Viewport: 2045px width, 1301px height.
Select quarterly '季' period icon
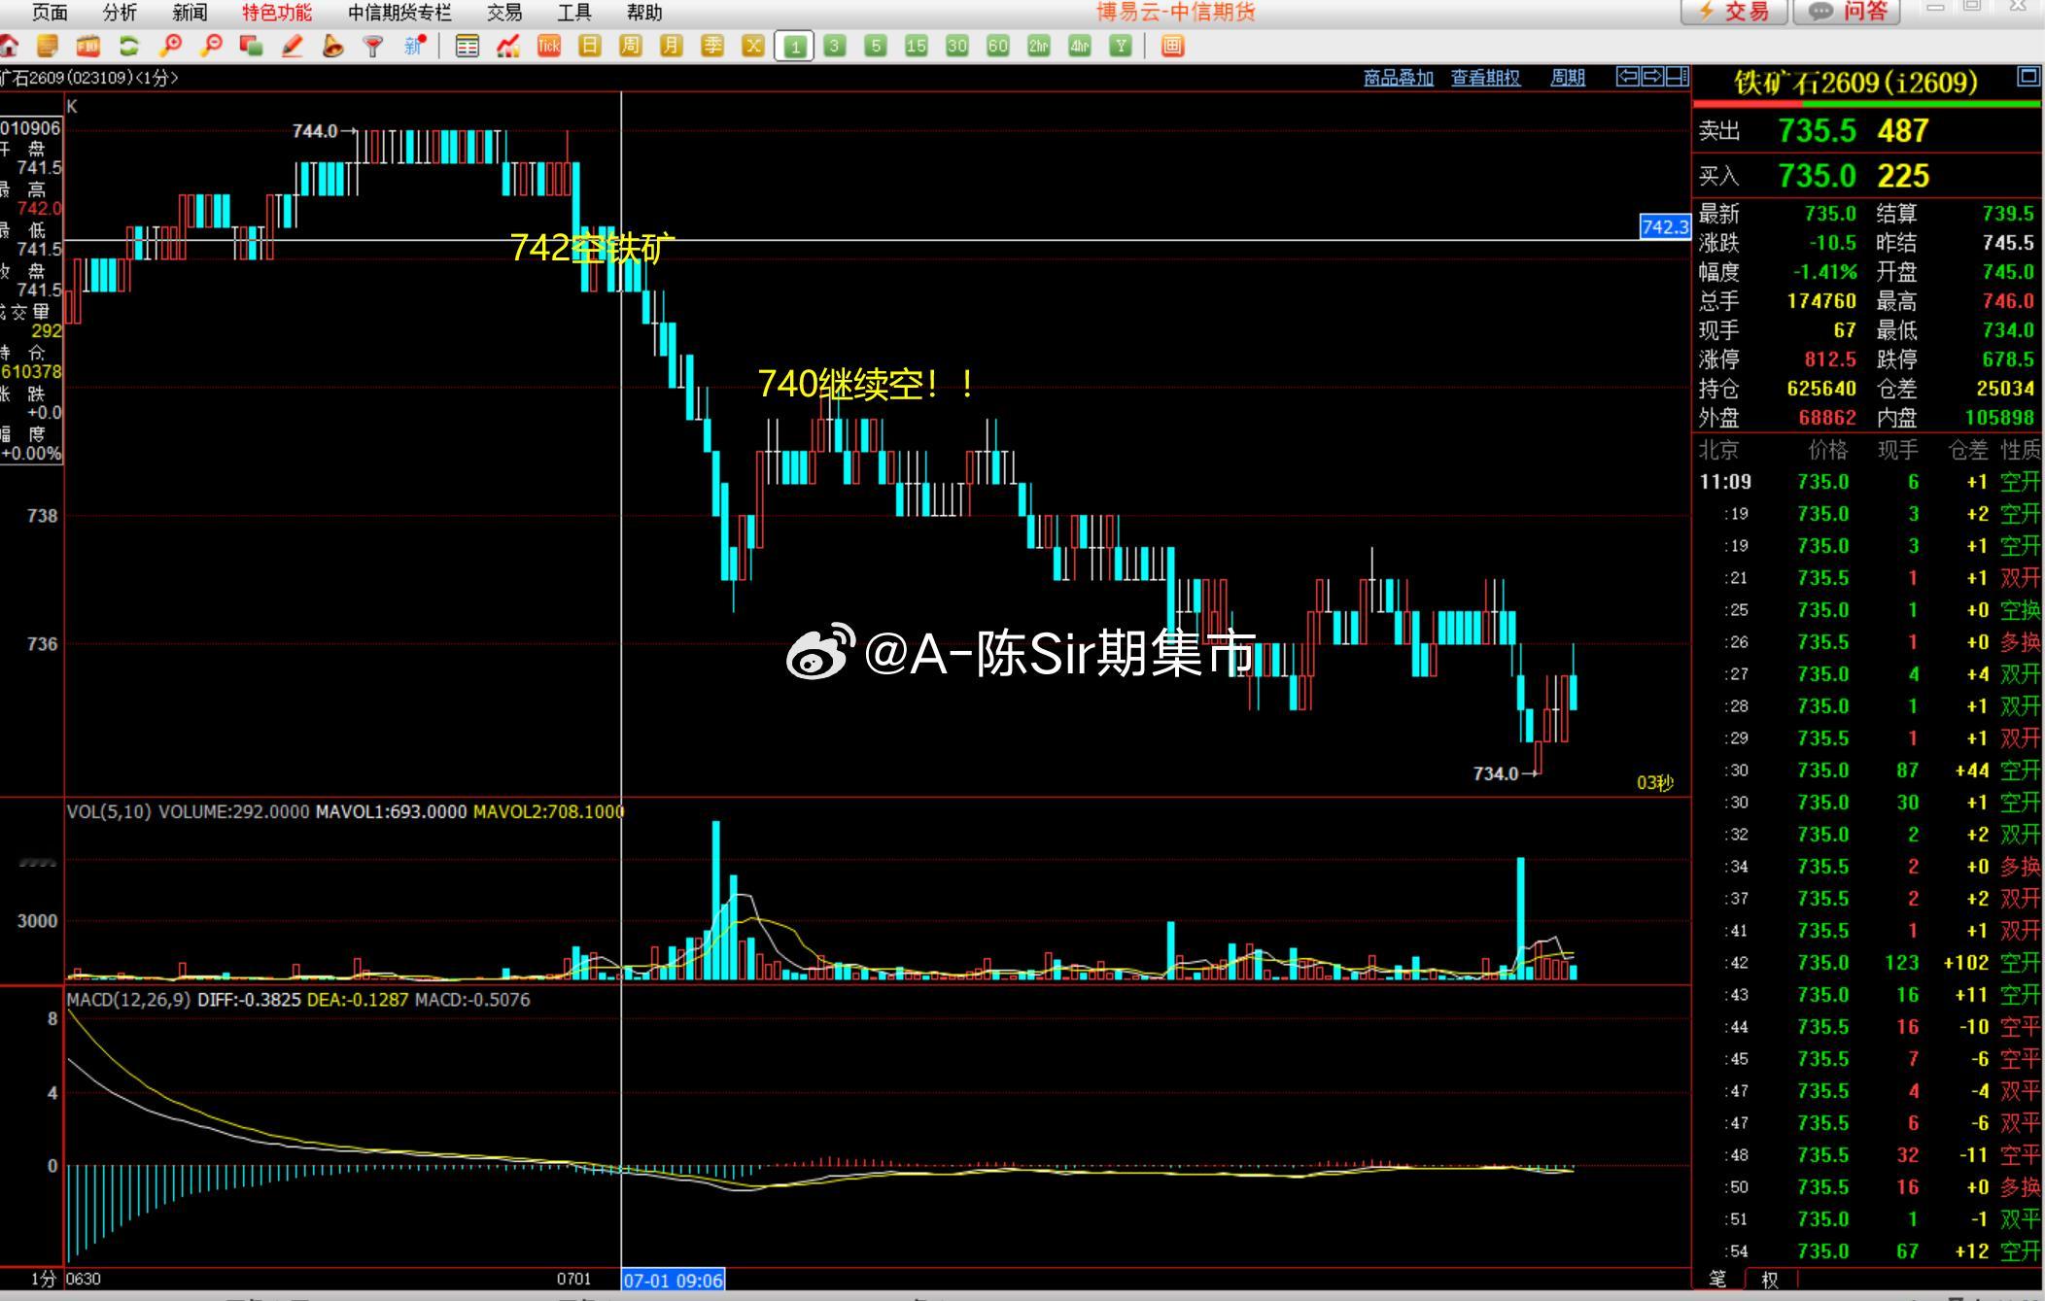point(712,46)
